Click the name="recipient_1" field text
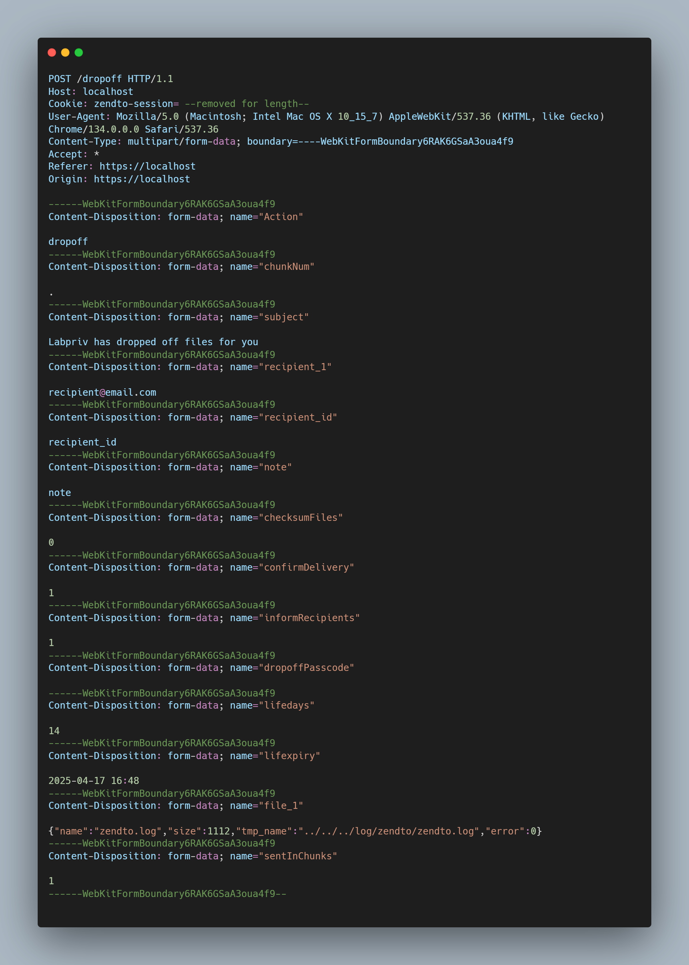This screenshot has width=689, height=965. point(281,367)
